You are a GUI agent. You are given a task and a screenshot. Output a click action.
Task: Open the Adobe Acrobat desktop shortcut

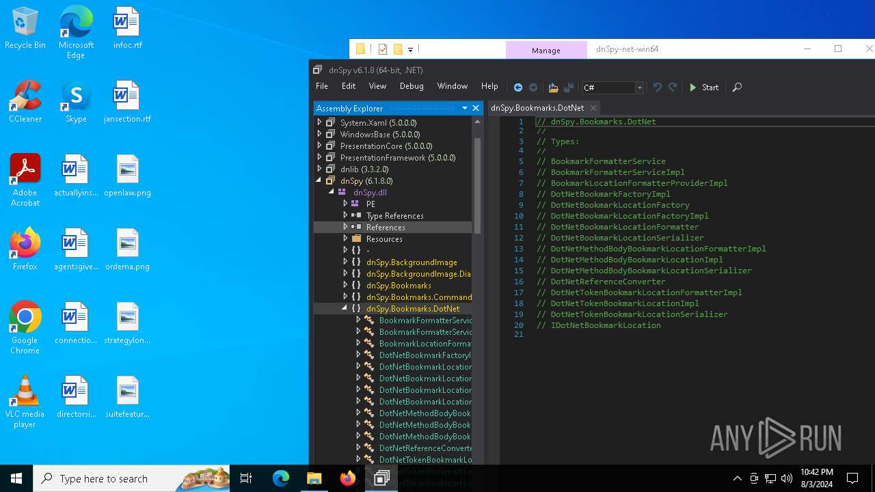[25, 180]
